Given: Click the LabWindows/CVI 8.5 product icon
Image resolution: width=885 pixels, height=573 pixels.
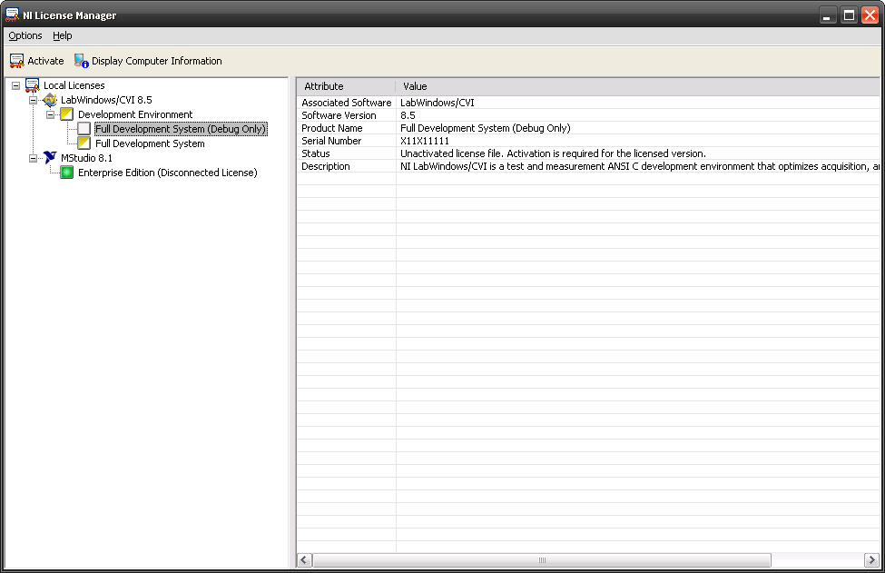Looking at the screenshot, I should [50, 100].
